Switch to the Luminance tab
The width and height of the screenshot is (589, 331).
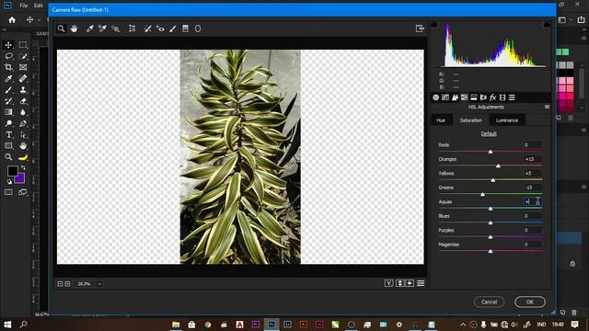click(x=507, y=120)
